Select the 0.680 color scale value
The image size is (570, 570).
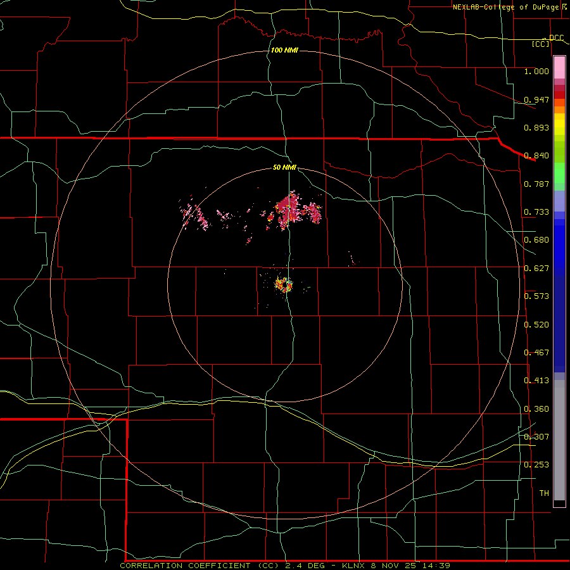pos(536,240)
